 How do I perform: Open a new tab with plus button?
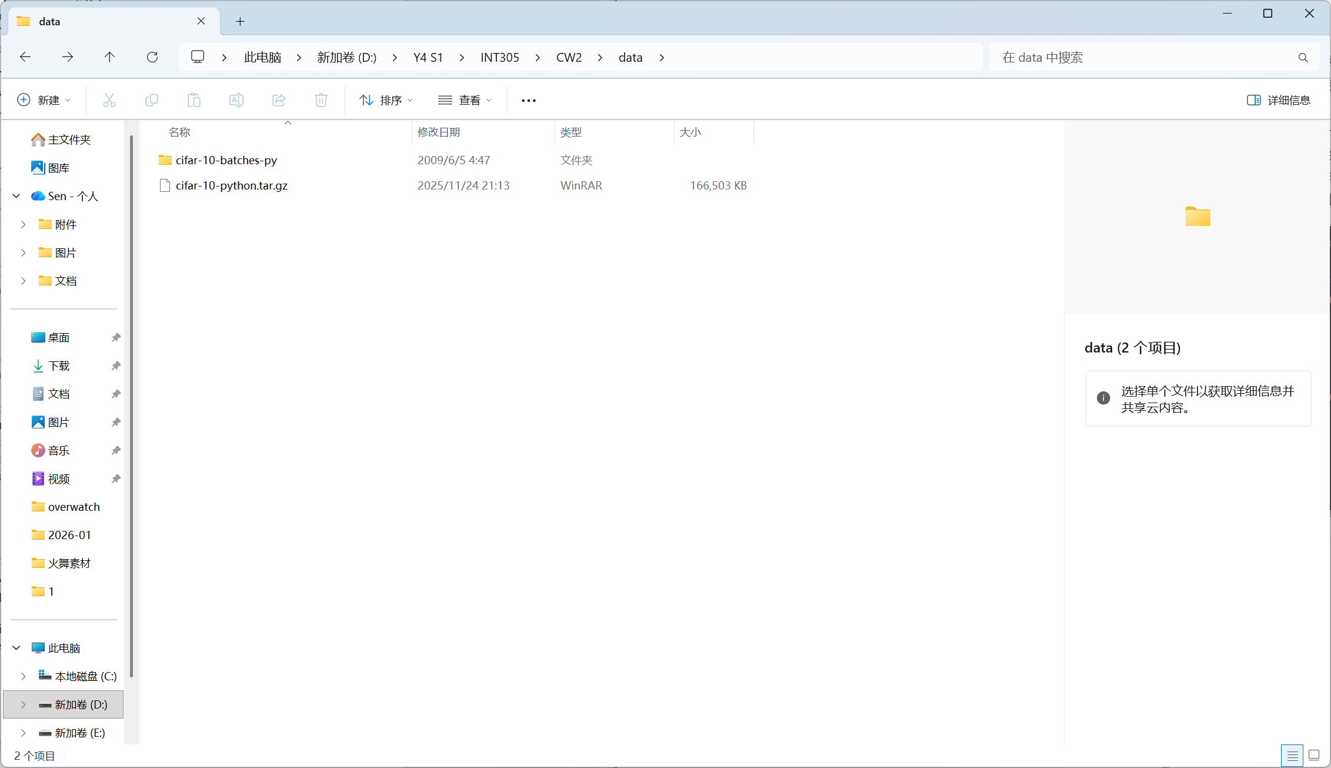240,22
